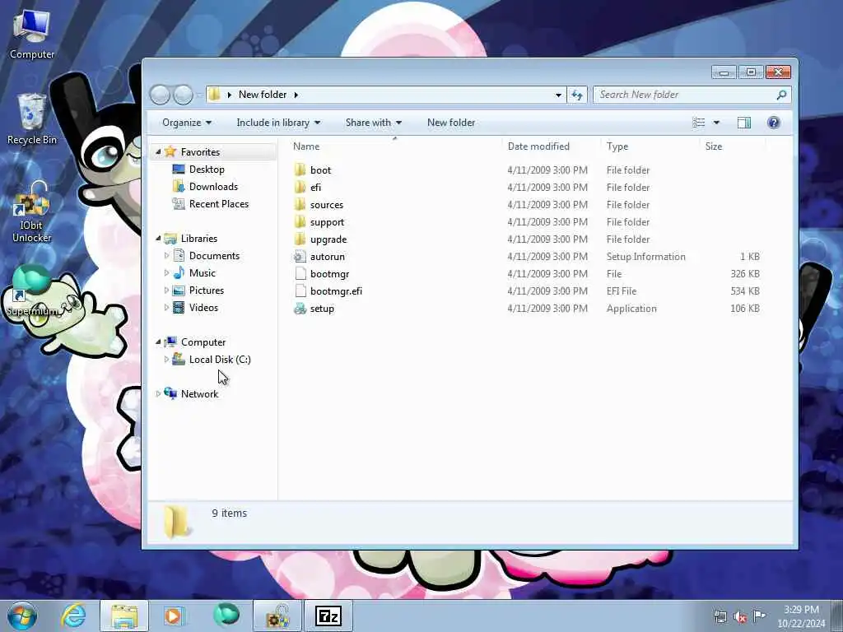Launch the IObit Unlocker desktop shortcut
843x632 pixels.
[32, 212]
